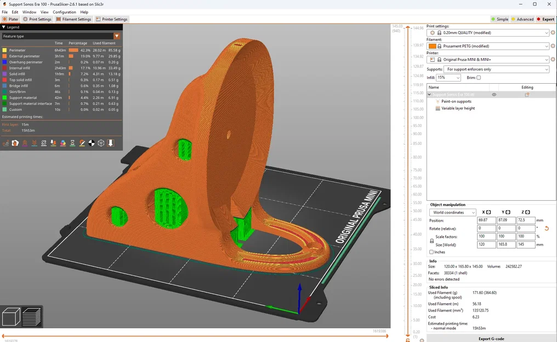Open the Feature type view dropdown
Screen dimensions: 557x342
click(x=61, y=36)
